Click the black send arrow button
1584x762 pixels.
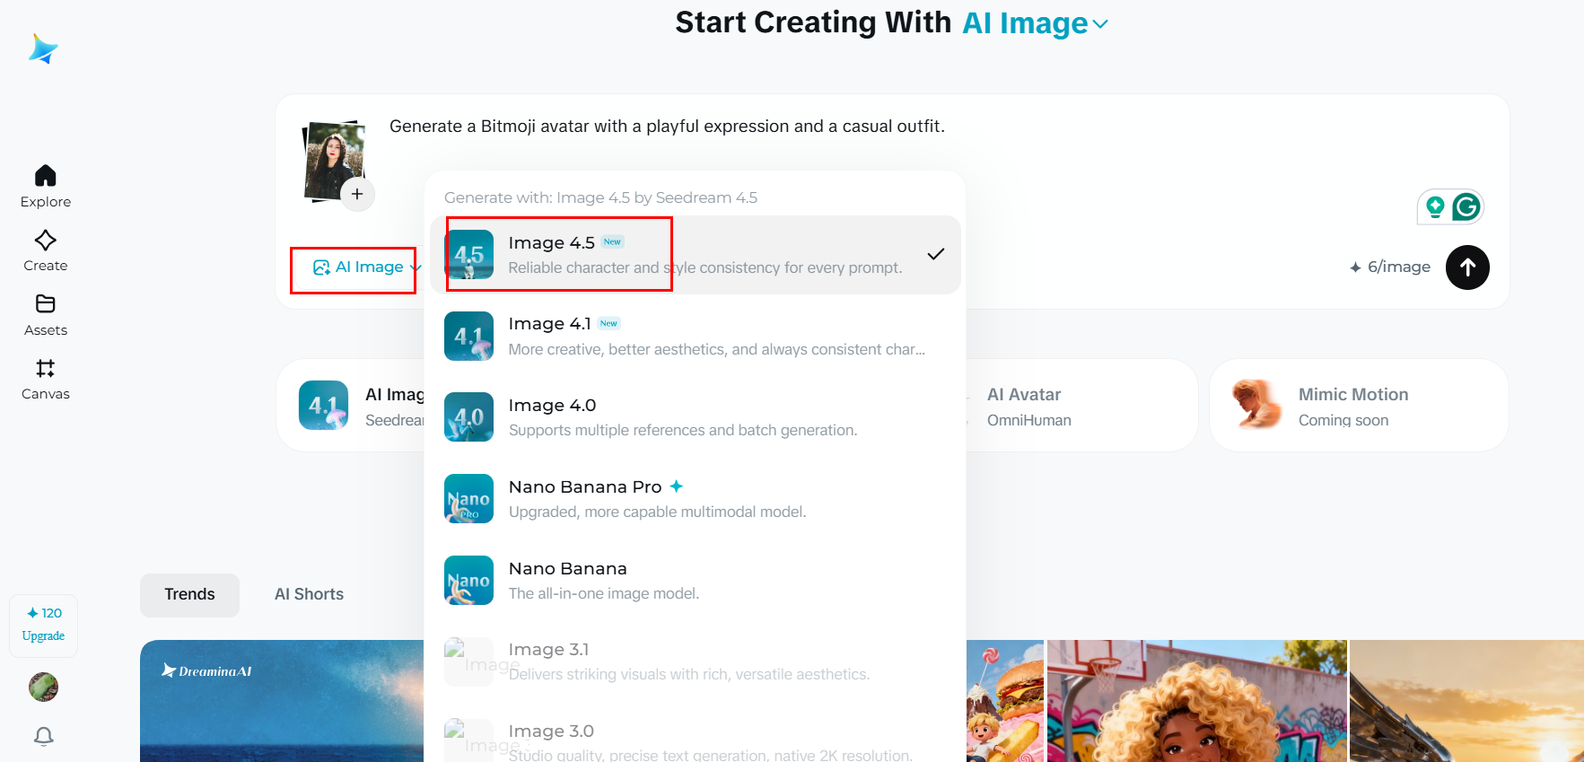(x=1467, y=267)
